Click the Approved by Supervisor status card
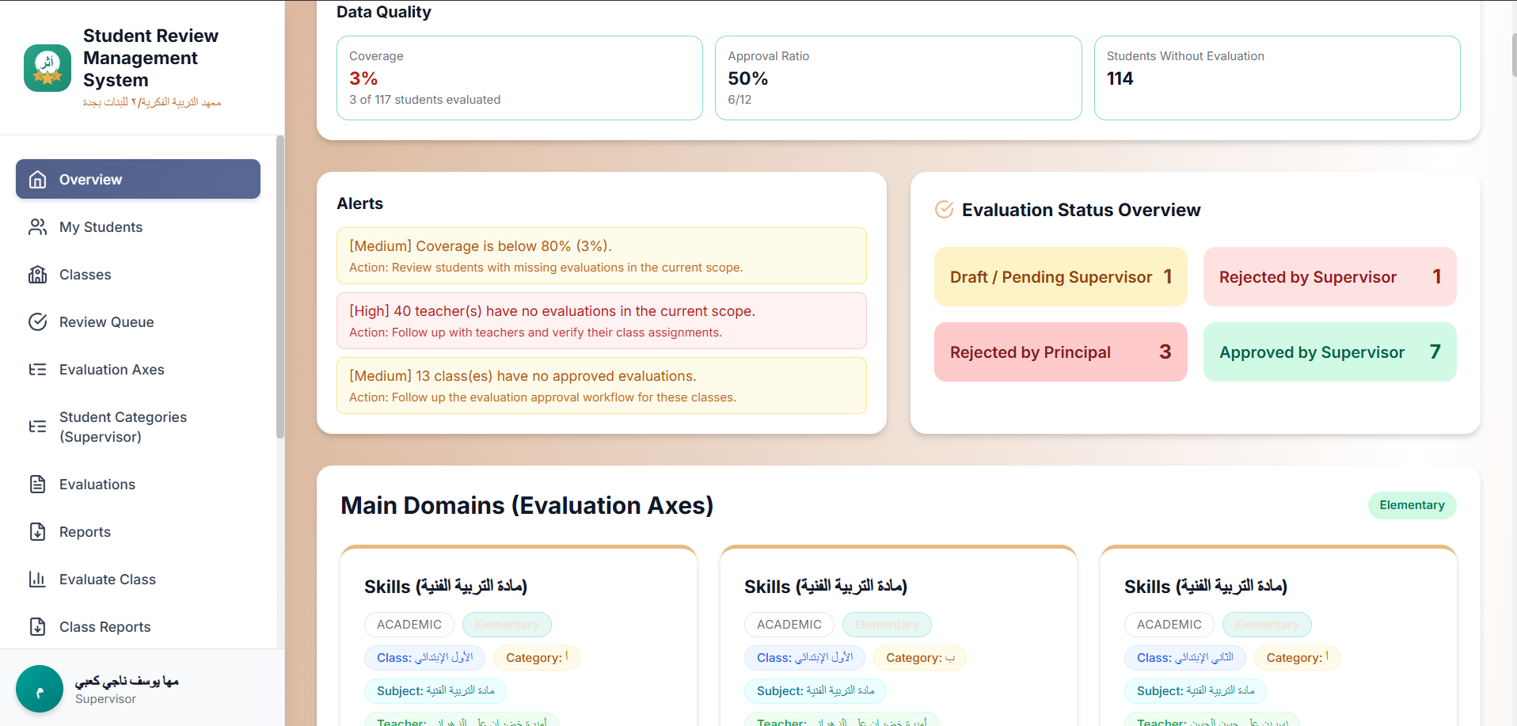Viewport: 1517px width, 726px height. coord(1329,352)
